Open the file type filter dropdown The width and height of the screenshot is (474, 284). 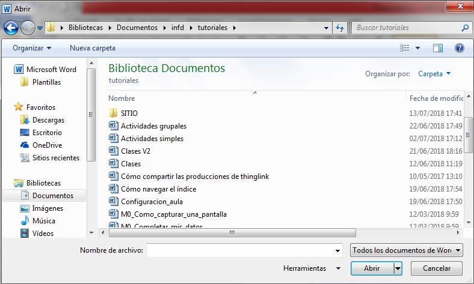407,250
